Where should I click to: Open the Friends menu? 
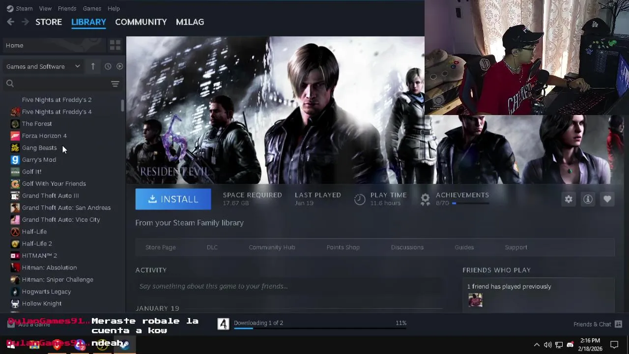click(x=67, y=8)
